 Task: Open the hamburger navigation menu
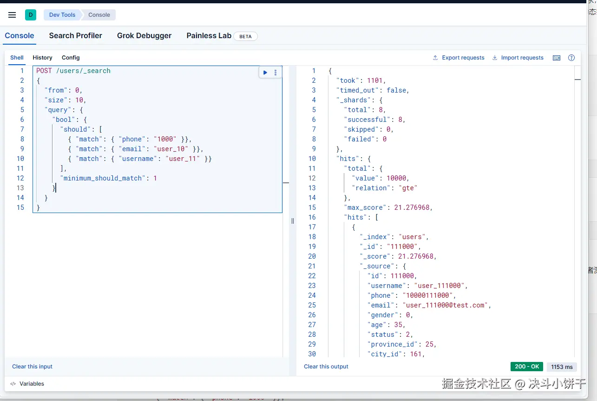[x=12, y=15]
